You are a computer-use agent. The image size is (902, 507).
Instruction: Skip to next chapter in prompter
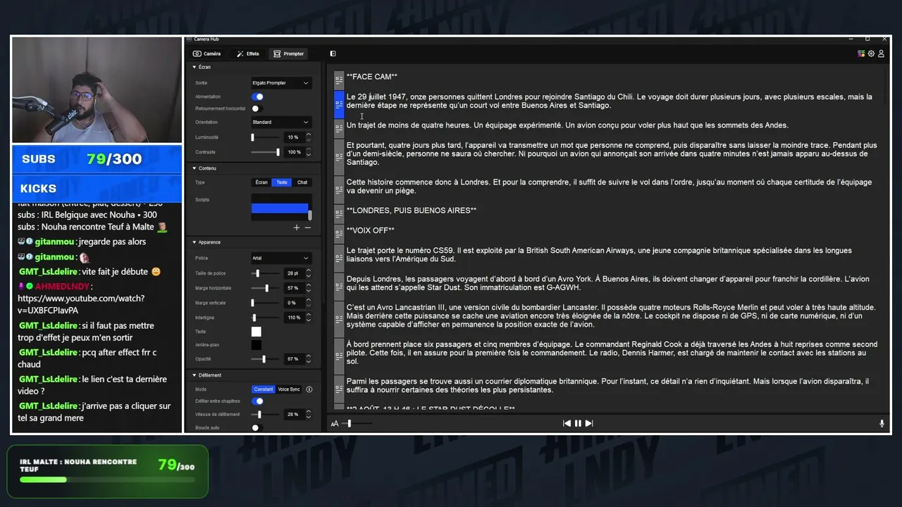(589, 423)
